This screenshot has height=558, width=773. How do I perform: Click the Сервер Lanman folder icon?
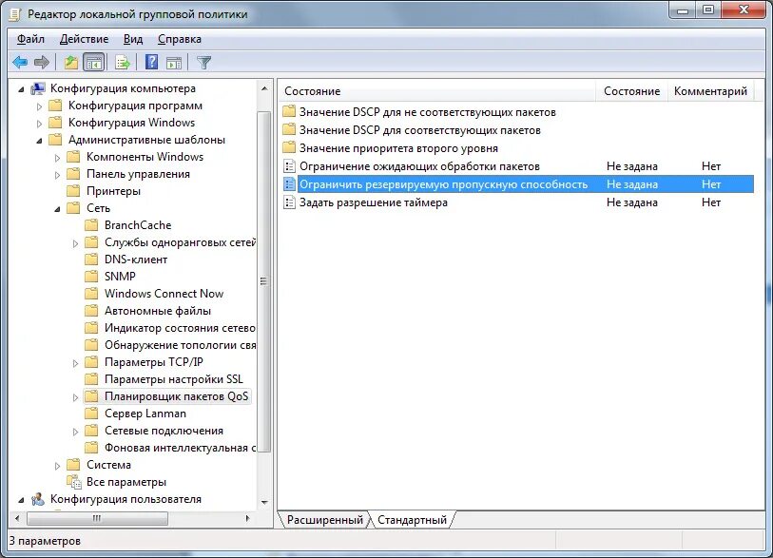[91, 414]
